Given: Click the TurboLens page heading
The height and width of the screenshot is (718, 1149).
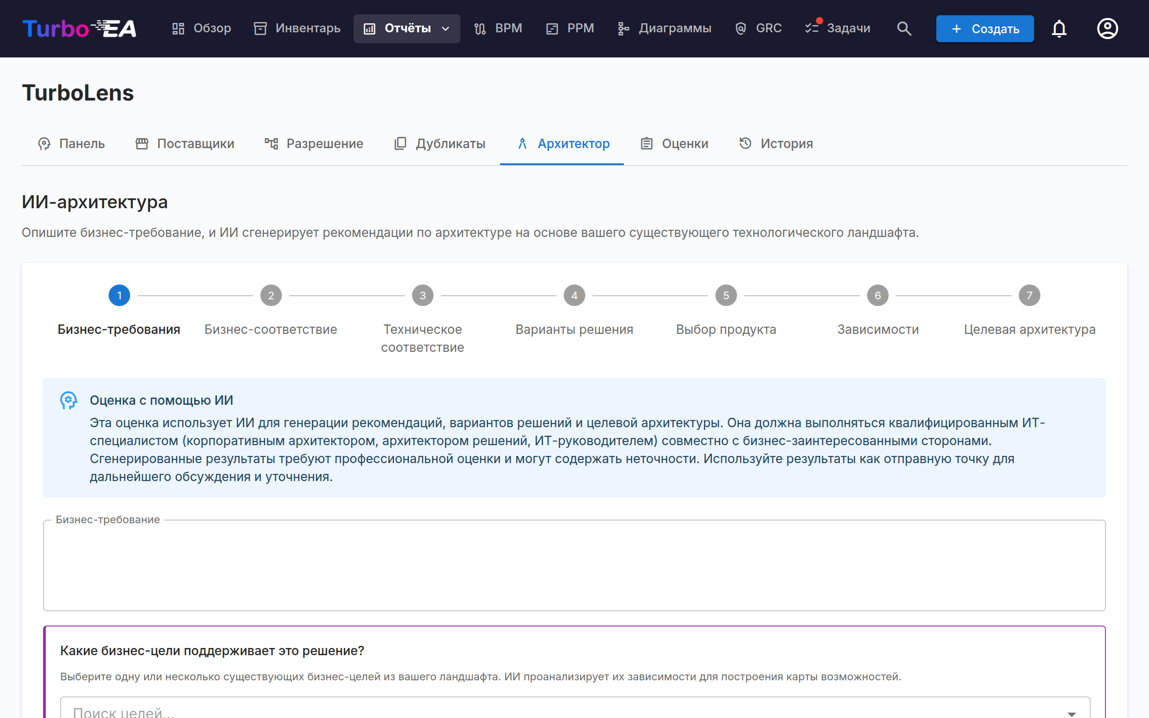Looking at the screenshot, I should coord(78,92).
